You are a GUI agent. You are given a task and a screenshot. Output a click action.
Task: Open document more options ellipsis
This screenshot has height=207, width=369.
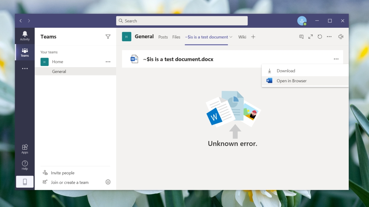[336, 59]
